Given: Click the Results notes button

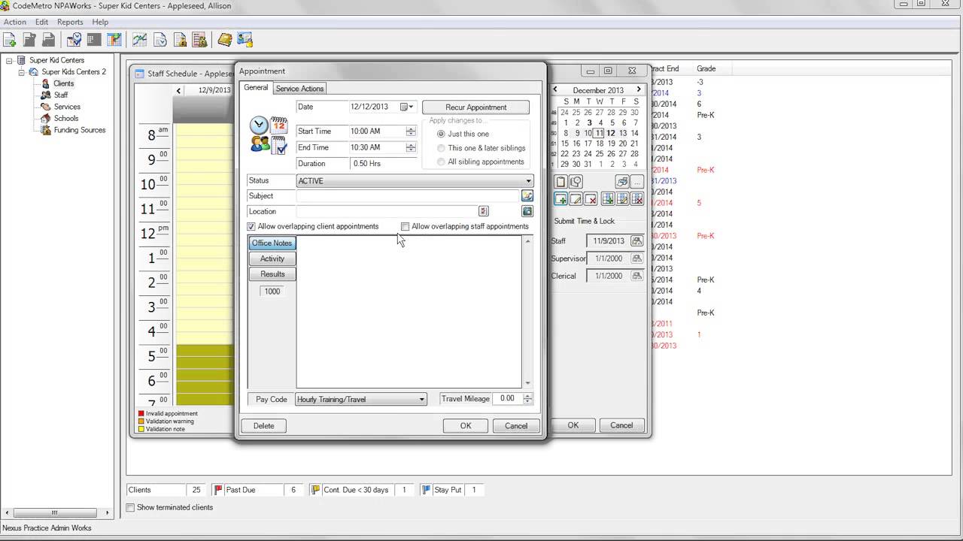Looking at the screenshot, I should [272, 274].
